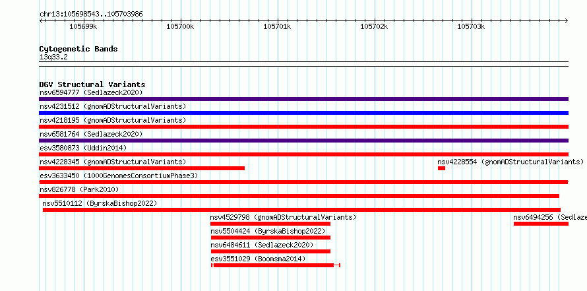Click the 105702k ruler tick label

[x=375, y=26]
